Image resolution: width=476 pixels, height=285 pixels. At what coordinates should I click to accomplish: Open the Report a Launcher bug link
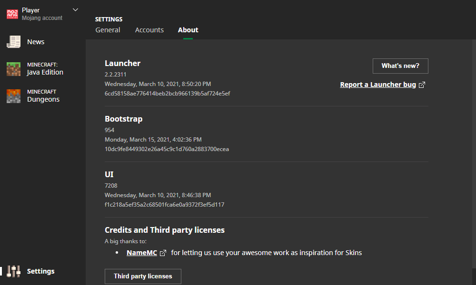(x=378, y=85)
